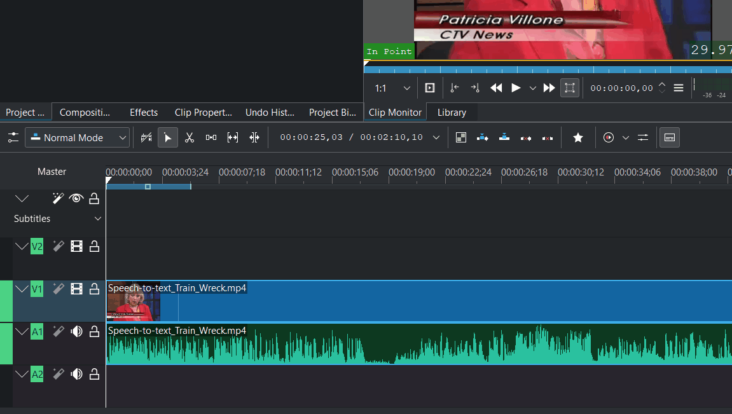Image resolution: width=732 pixels, height=414 pixels.
Task: Open the Normal Mode edit mode dropdown
Action: tap(77, 137)
